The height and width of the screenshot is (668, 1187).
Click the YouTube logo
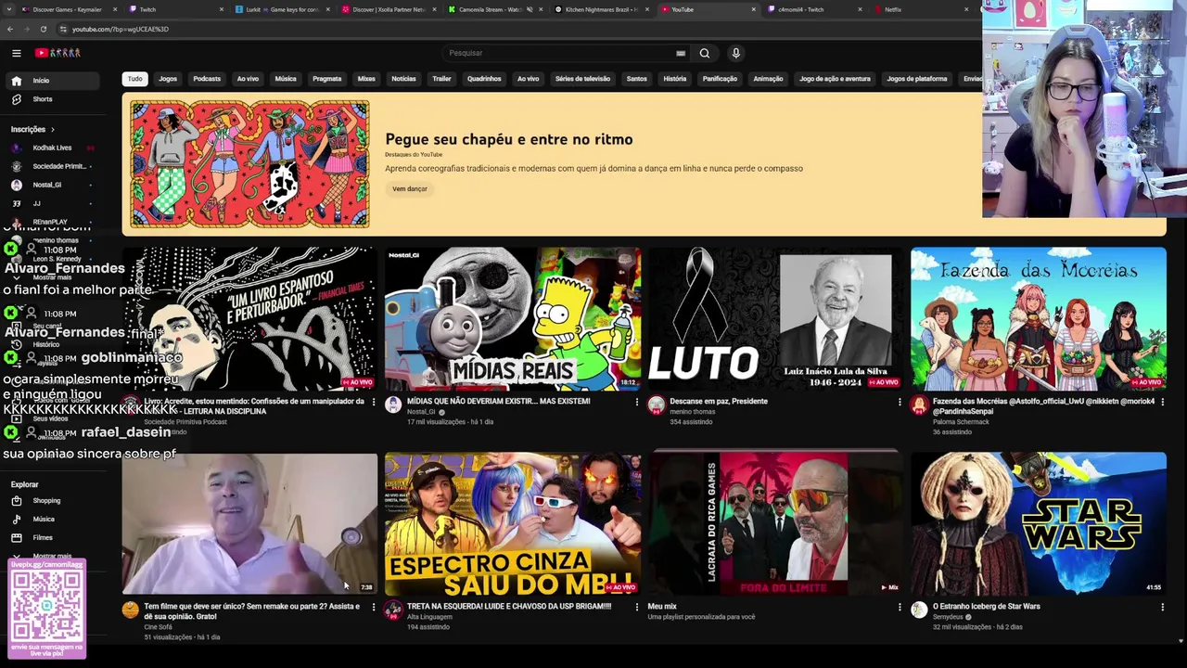(x=57, y=53)
